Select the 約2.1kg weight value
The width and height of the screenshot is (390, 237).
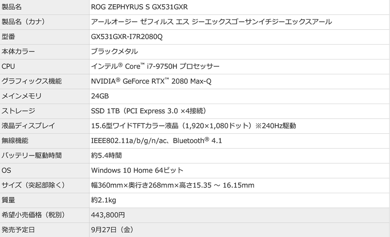tap(104, 200)
